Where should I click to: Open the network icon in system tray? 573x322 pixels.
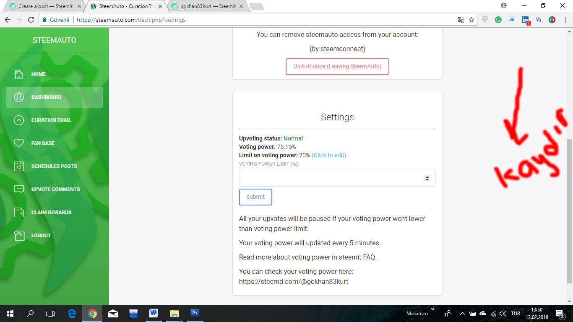click(493, 314)
